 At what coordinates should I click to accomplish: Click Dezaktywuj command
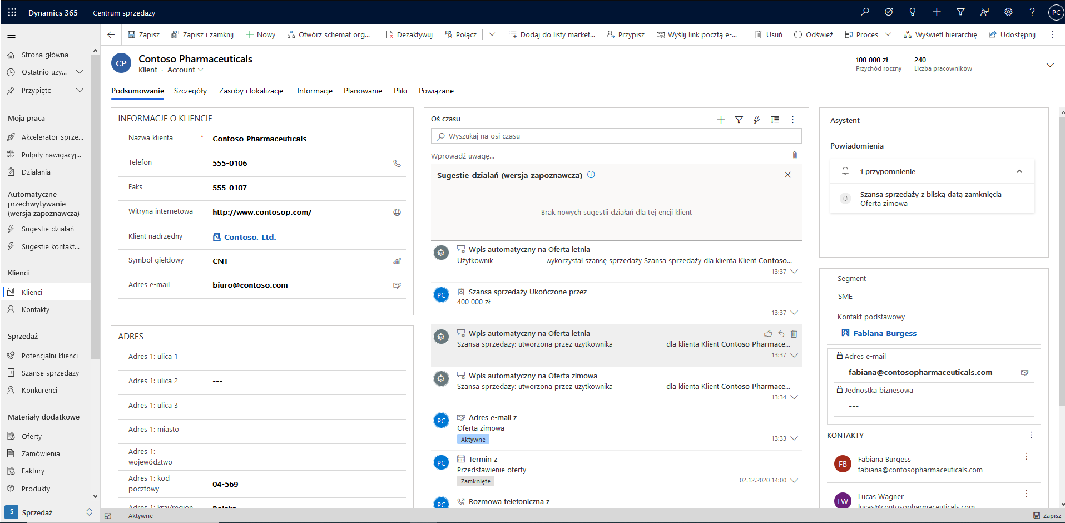point(409,34)
